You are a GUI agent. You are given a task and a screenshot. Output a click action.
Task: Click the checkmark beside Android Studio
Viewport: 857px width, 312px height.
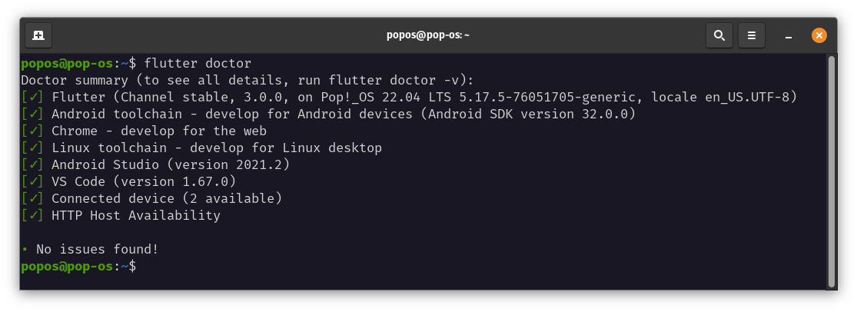click(32, 164)
